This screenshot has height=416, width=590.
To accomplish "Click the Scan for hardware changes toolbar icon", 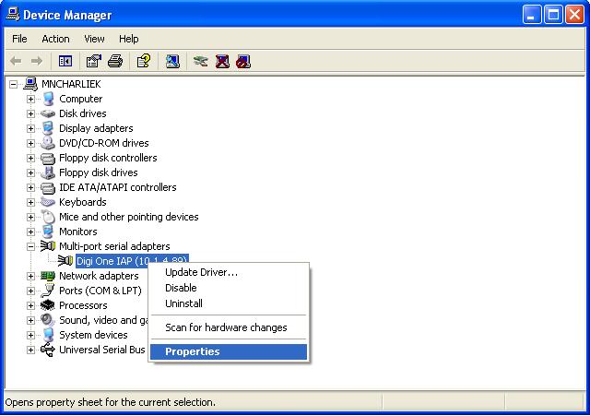I will [x=172, y=62].
